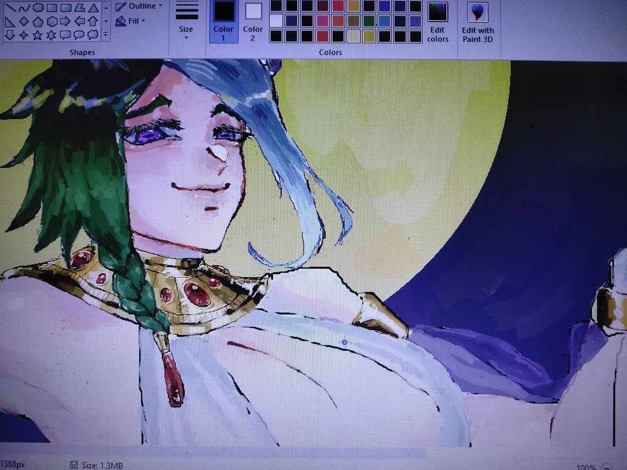Click the 'Shapes' group label
Screen dimensions: 627x470
click(x=83, y=52)
